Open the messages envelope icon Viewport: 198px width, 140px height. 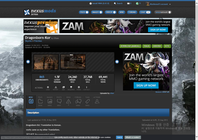(x=128, y=3)
